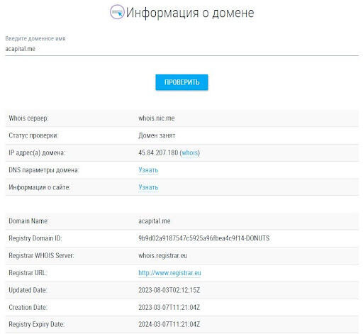The width and height of the screenshot is (363, 334).
Task: Click the Registry Domain ID label
Action: click(x=35, y=238)
